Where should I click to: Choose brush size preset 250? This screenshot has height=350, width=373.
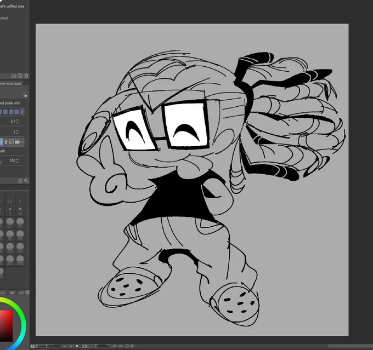coord(10,248)
